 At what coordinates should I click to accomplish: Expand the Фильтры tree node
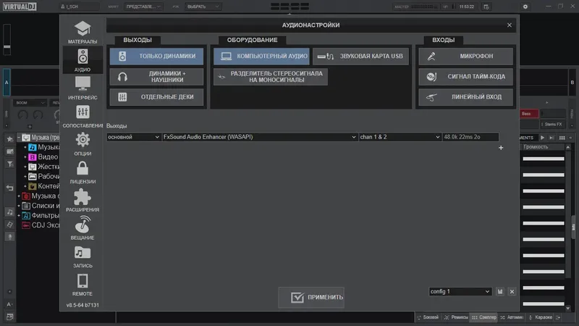click(19, 215)
